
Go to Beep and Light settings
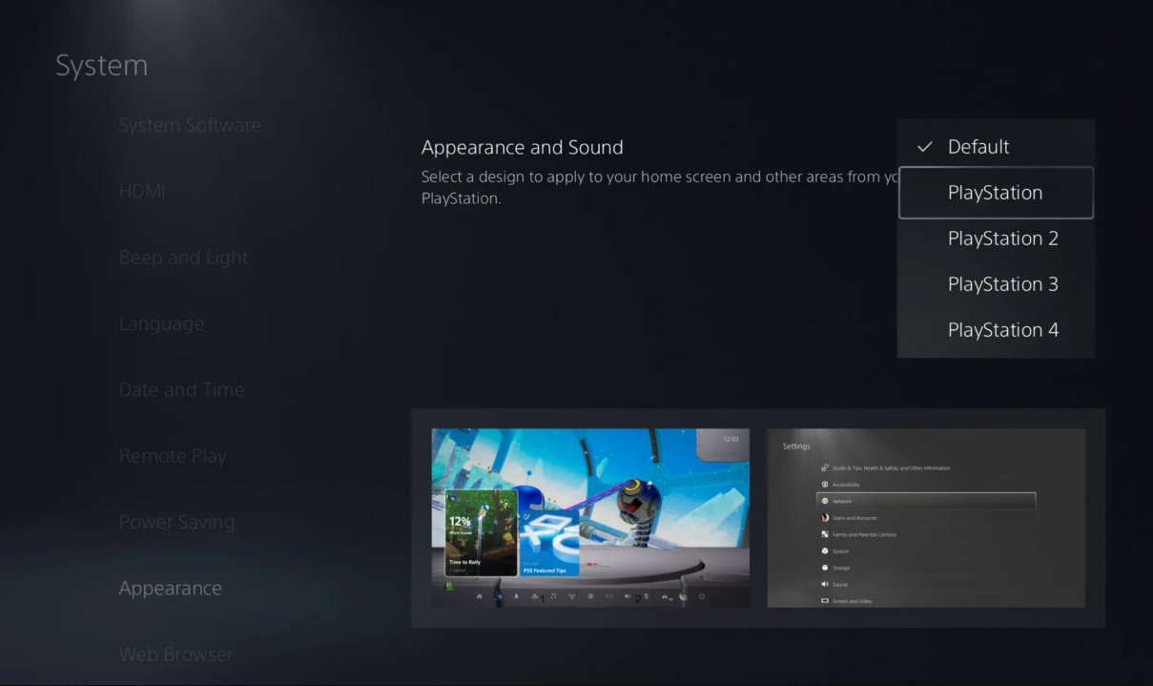pos(183,258)
